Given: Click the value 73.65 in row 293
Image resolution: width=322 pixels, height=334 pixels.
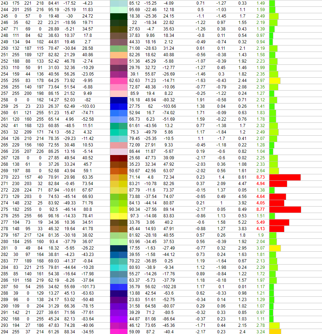Looking at the screenshot, I should 151,325.
